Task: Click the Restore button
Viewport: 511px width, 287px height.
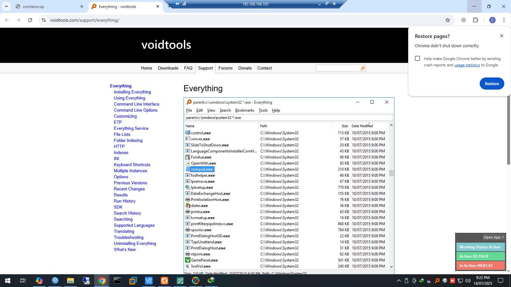Action: click(492, 84)
